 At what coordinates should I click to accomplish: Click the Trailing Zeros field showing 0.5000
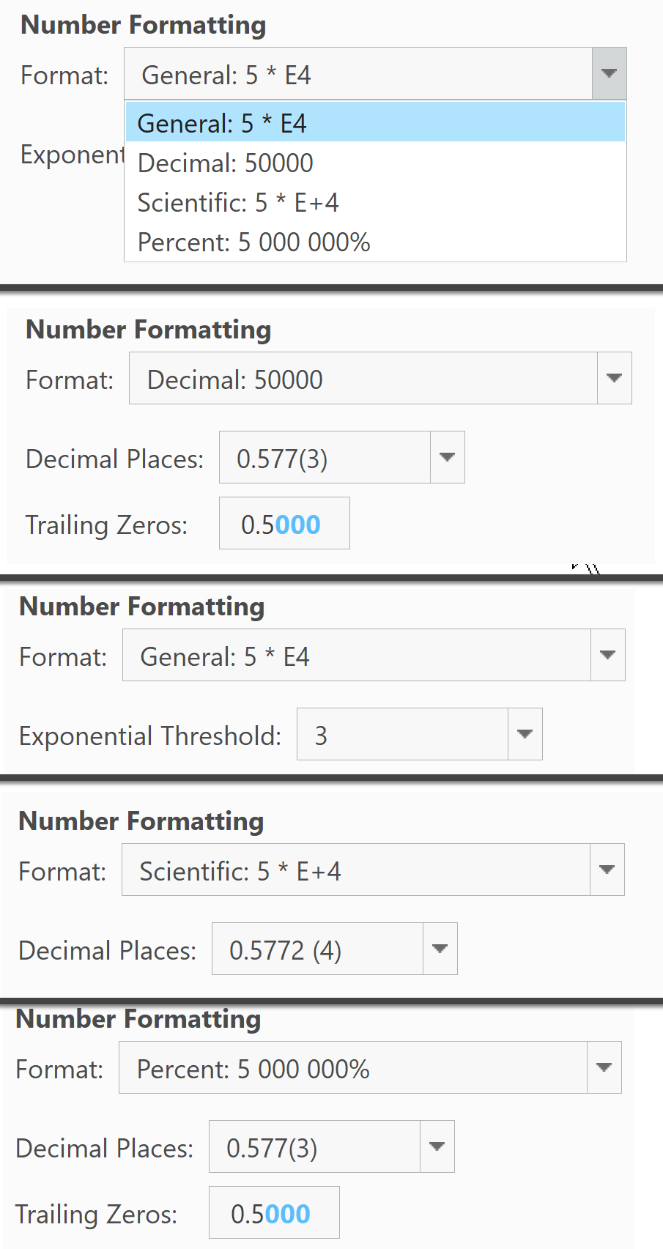point(284,523)
